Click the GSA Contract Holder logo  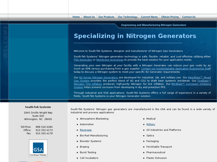38,148
